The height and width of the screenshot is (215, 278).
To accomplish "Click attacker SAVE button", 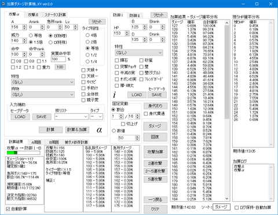I will (x=42, y=117).
